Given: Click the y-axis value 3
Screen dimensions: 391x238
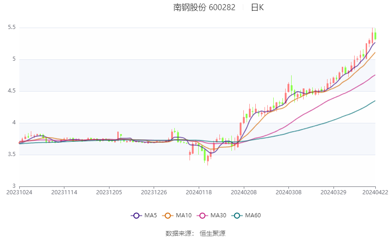Looking at the screenshot, I should tap(14, 186).
